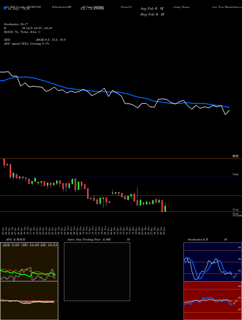Click 'ADX: 8.33 +DY: 15.49 -DY: 18.31' header
Image resolution: width=242 pixels, height=320 pixels.
click(x=30, y=245)
